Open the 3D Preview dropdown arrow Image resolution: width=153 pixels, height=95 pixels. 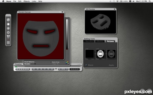[114, 9]
